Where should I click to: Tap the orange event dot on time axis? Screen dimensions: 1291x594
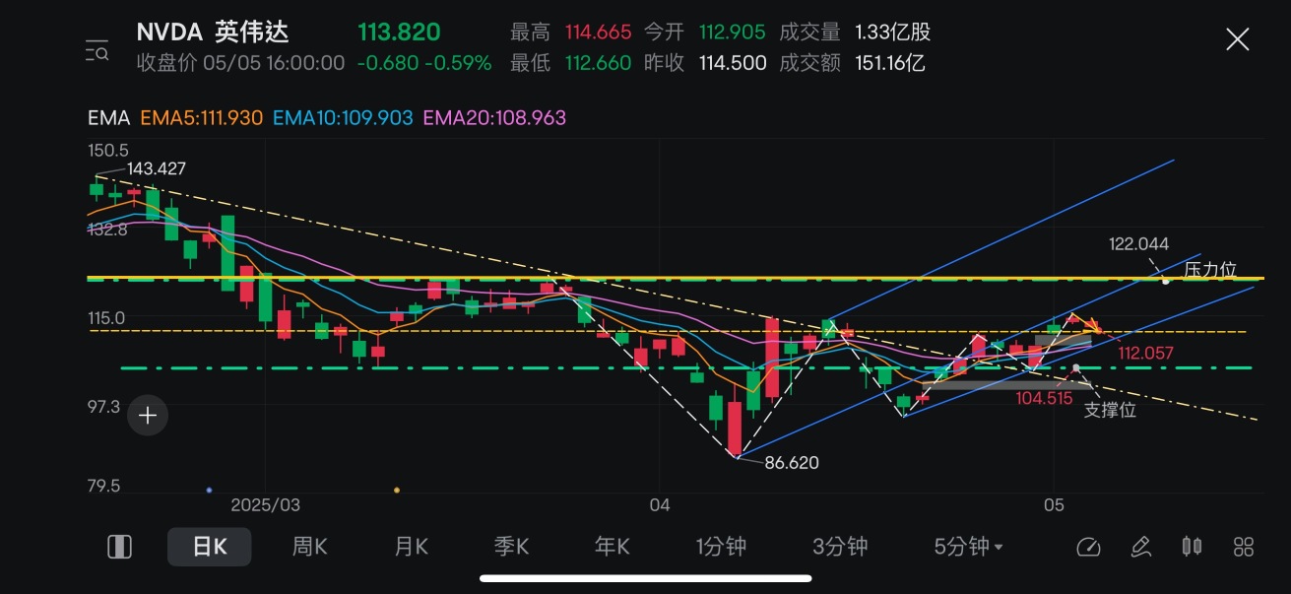click(x=396, y=490)
